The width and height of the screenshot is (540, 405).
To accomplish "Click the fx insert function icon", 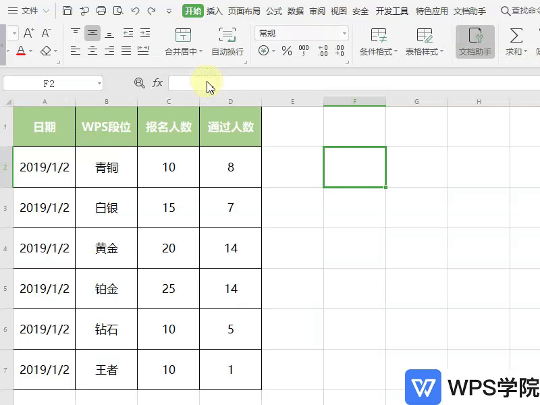I will point(157,82).
